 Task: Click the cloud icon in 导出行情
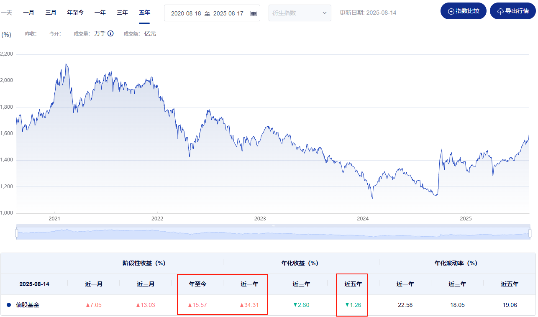[500, 11]
